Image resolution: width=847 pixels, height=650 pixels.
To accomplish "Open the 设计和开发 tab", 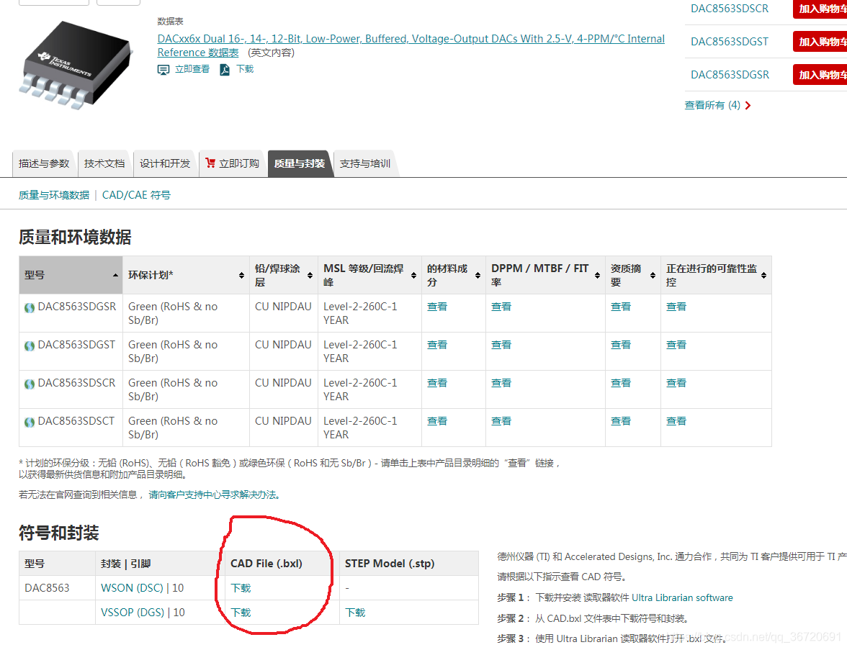I will click(x=165, y=163).
